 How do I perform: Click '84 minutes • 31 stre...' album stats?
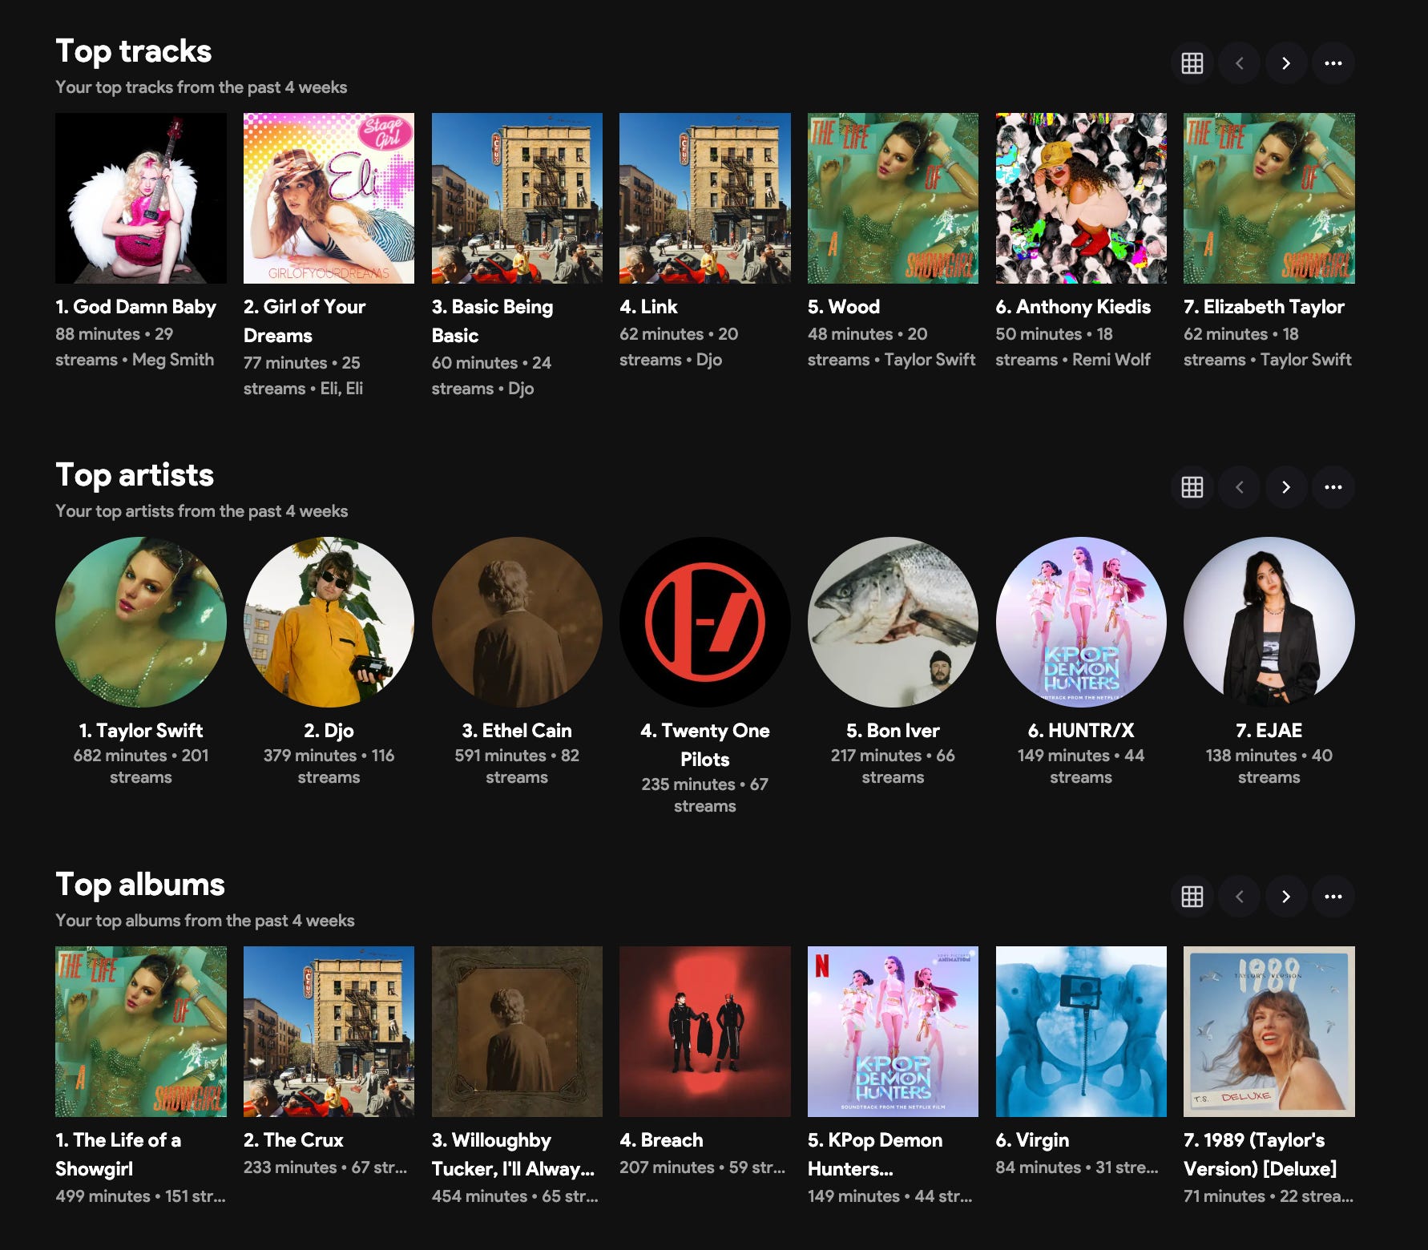pyautogui.click(x=1077, y=1167)
